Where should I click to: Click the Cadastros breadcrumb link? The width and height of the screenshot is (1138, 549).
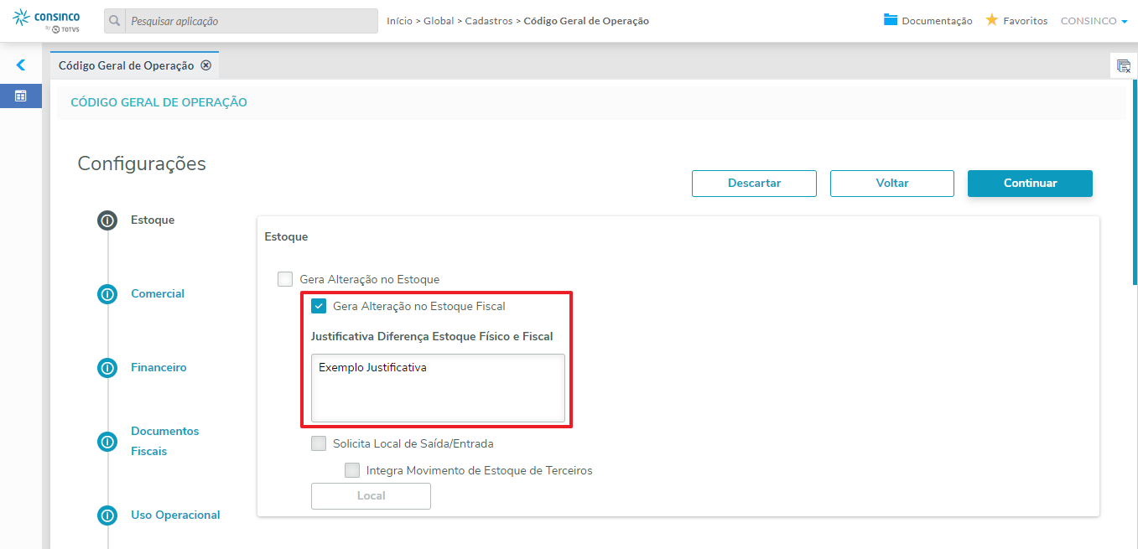pyautogui.click(x=488, y=21)
